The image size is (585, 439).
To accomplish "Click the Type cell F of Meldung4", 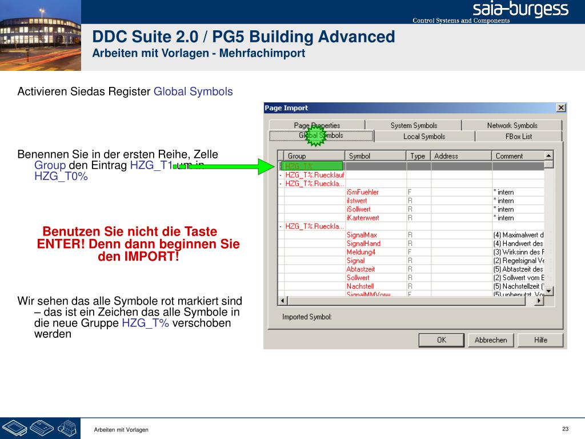I will tap(419, 252).
